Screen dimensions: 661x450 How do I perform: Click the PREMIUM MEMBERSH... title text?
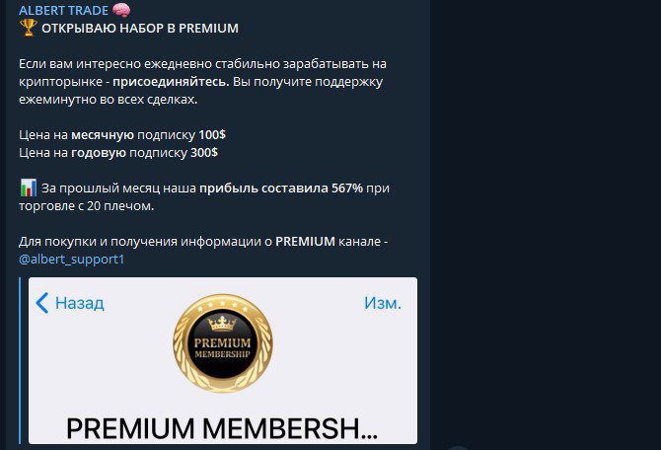(222, 429)
